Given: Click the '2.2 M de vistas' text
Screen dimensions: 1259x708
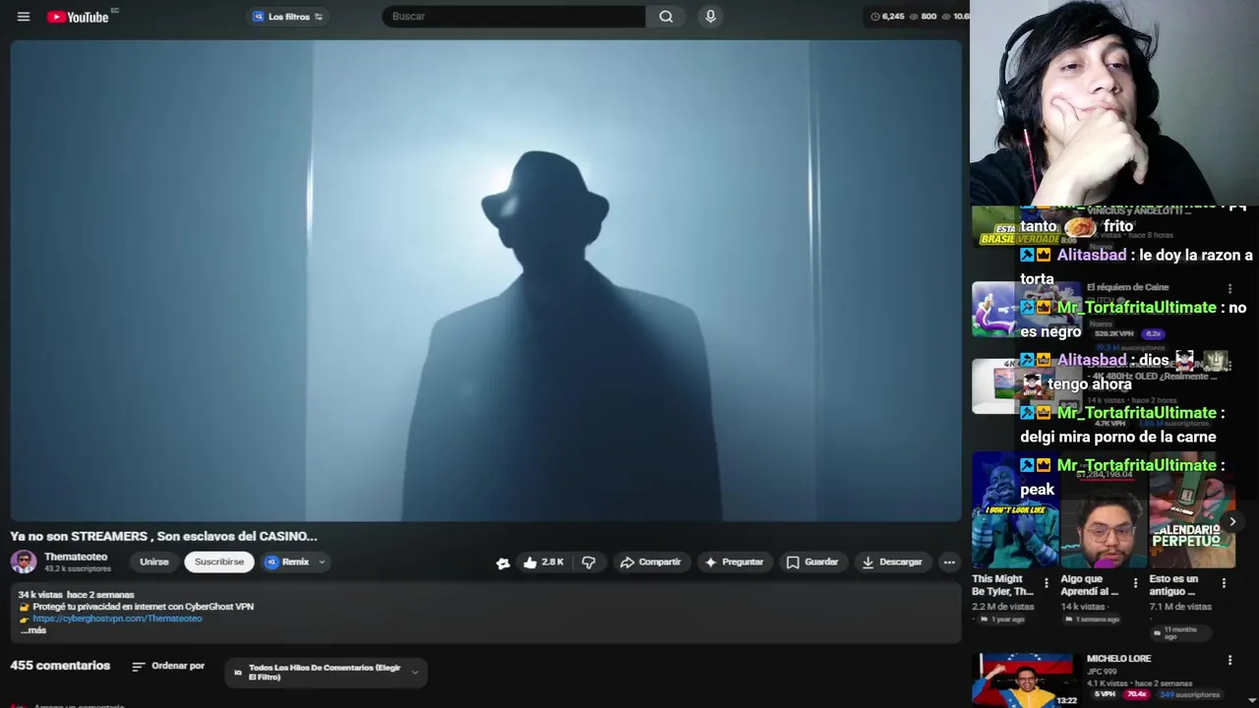Looking at the screenshot, I should coord(1004,607).
